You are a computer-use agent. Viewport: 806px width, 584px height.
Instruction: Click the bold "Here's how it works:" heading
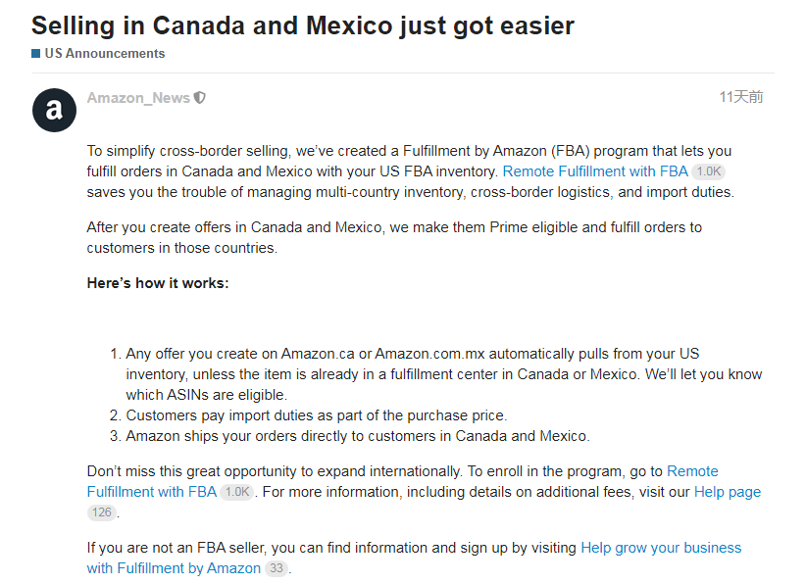pyautogui.click(x=158, y=283)
